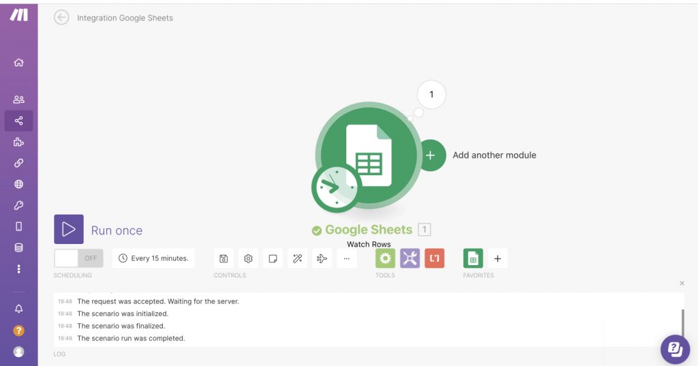Select log entry 'The scenario run was completed.'
698x366 pixels.
tap(131, 338)
